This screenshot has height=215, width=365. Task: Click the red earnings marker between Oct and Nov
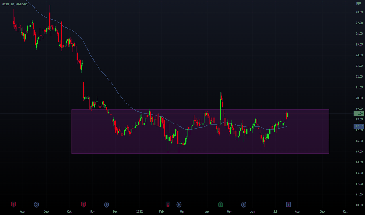(x=83, y=204)
